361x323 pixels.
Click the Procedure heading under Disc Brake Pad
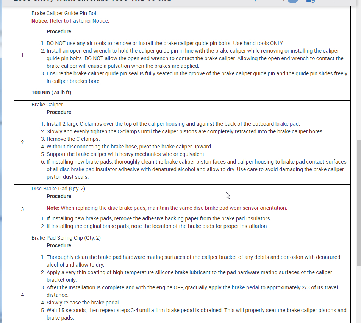[59, 196]
